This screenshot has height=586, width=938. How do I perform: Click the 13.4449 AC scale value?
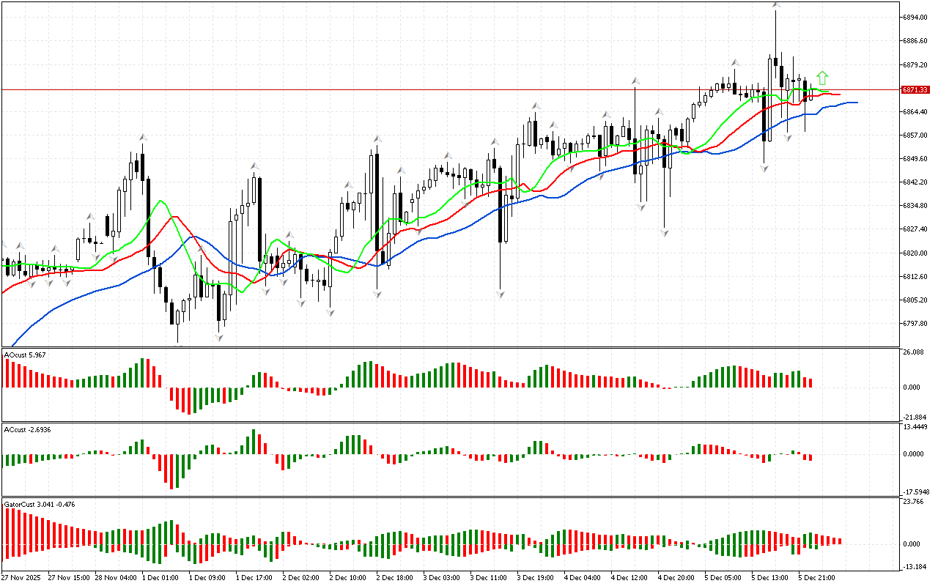pyautogui.click(x=915, y=426)
